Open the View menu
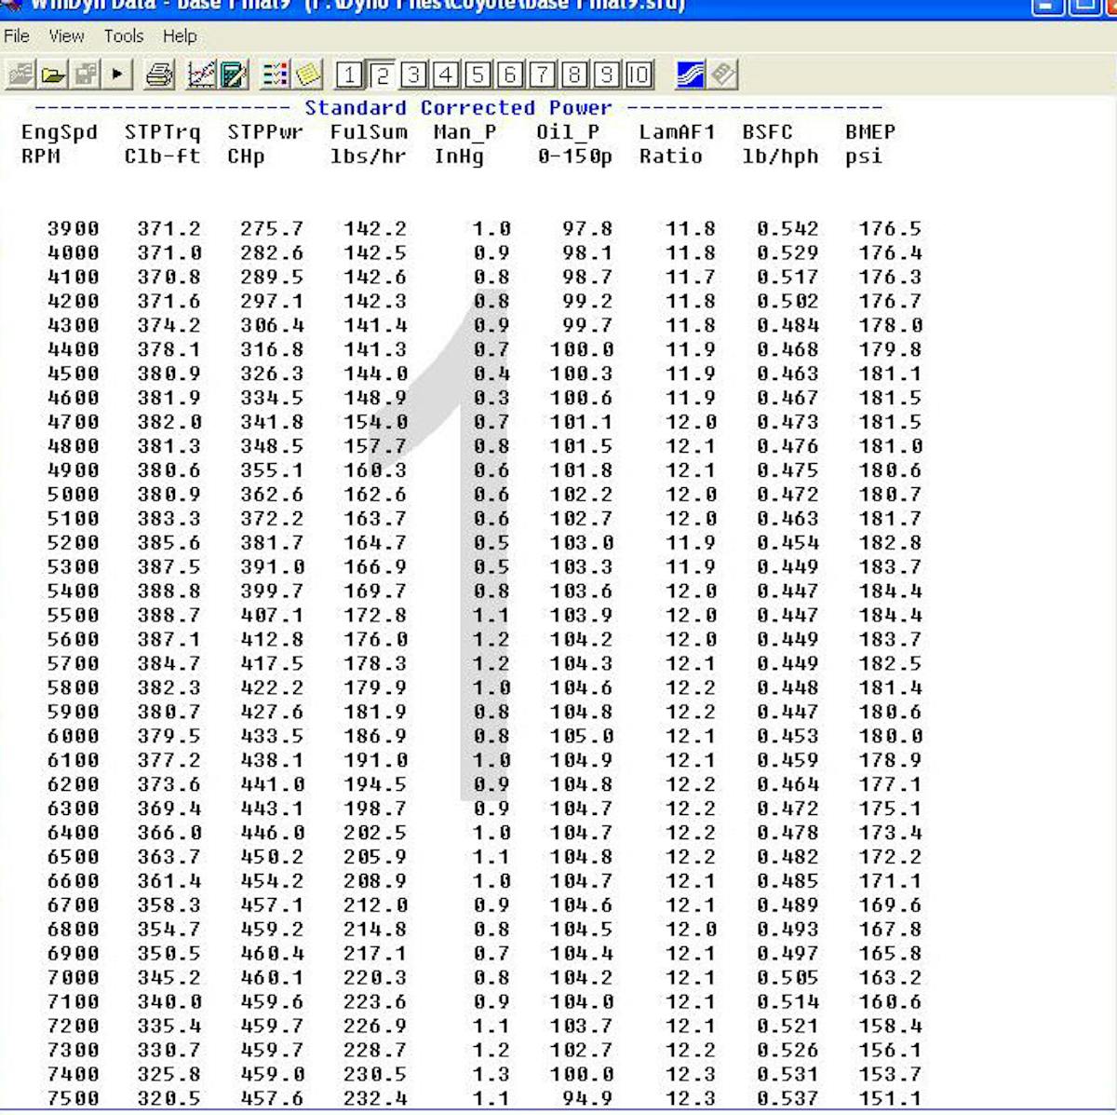Image resolution: width=1117 pixels, height=1115 pixels. point(66,36)
